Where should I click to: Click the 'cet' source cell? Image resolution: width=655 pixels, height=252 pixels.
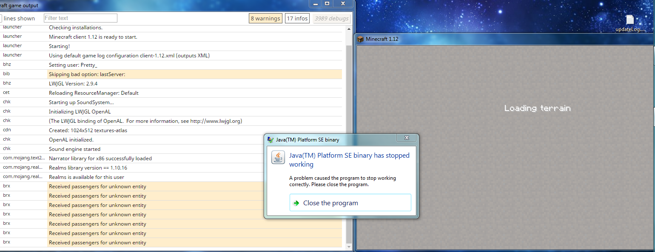click(x=6, y=92)
